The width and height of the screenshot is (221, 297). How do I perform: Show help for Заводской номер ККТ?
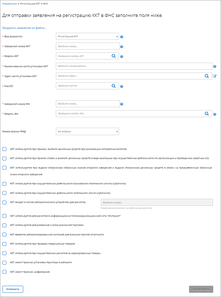point(122,47)
